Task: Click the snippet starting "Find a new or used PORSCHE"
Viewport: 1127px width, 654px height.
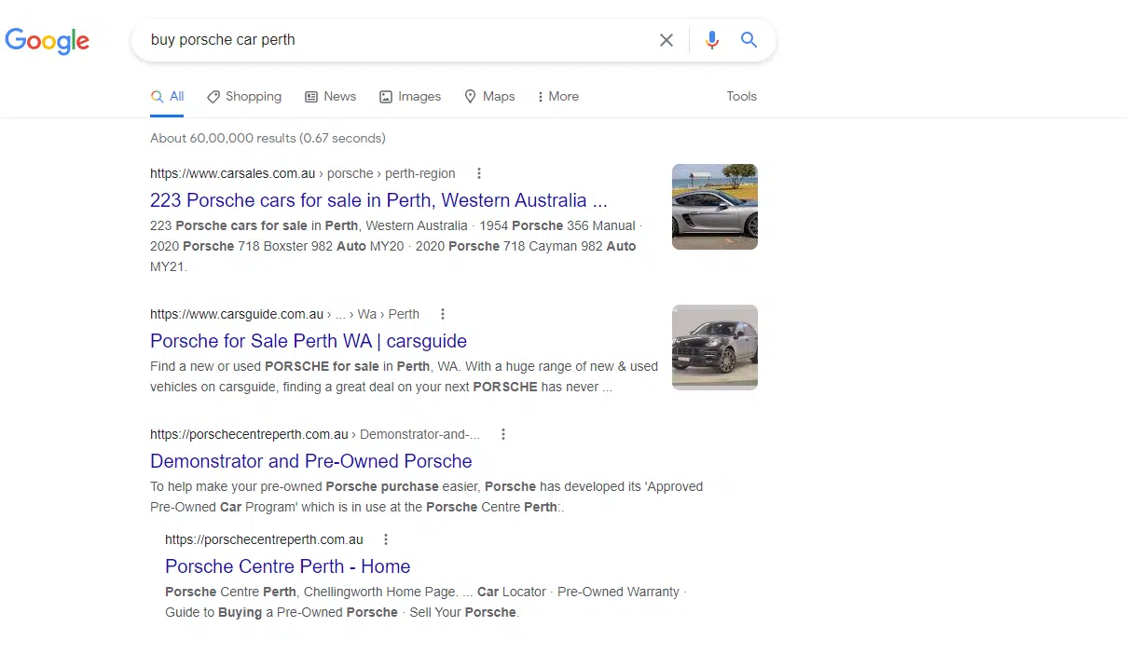Action: 405,376
